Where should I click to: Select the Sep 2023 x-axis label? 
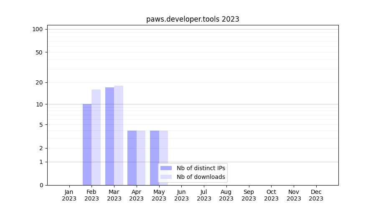[x=249, y=195]
